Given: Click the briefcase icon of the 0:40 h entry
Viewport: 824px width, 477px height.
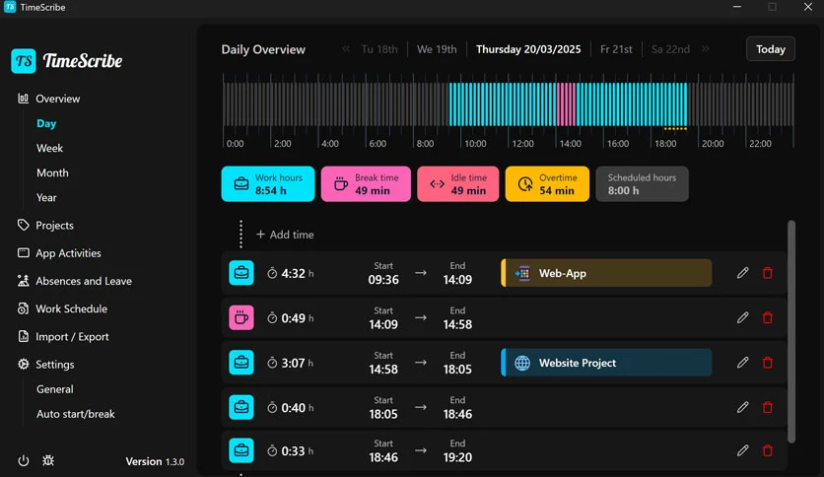Looking at the screenshot, I should 241,407.
